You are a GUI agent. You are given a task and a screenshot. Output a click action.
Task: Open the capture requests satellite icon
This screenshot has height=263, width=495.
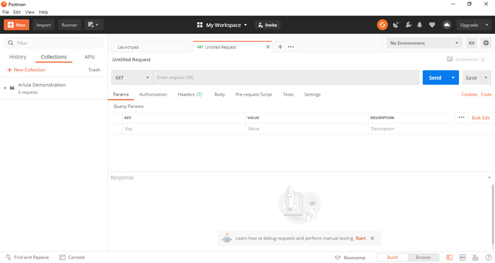(395, 25)
